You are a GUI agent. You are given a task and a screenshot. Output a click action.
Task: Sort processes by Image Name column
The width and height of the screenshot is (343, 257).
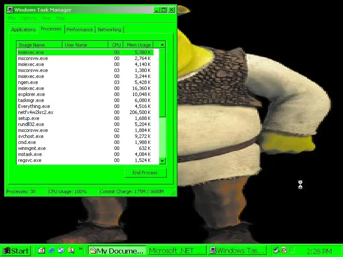tap(39, 45)
